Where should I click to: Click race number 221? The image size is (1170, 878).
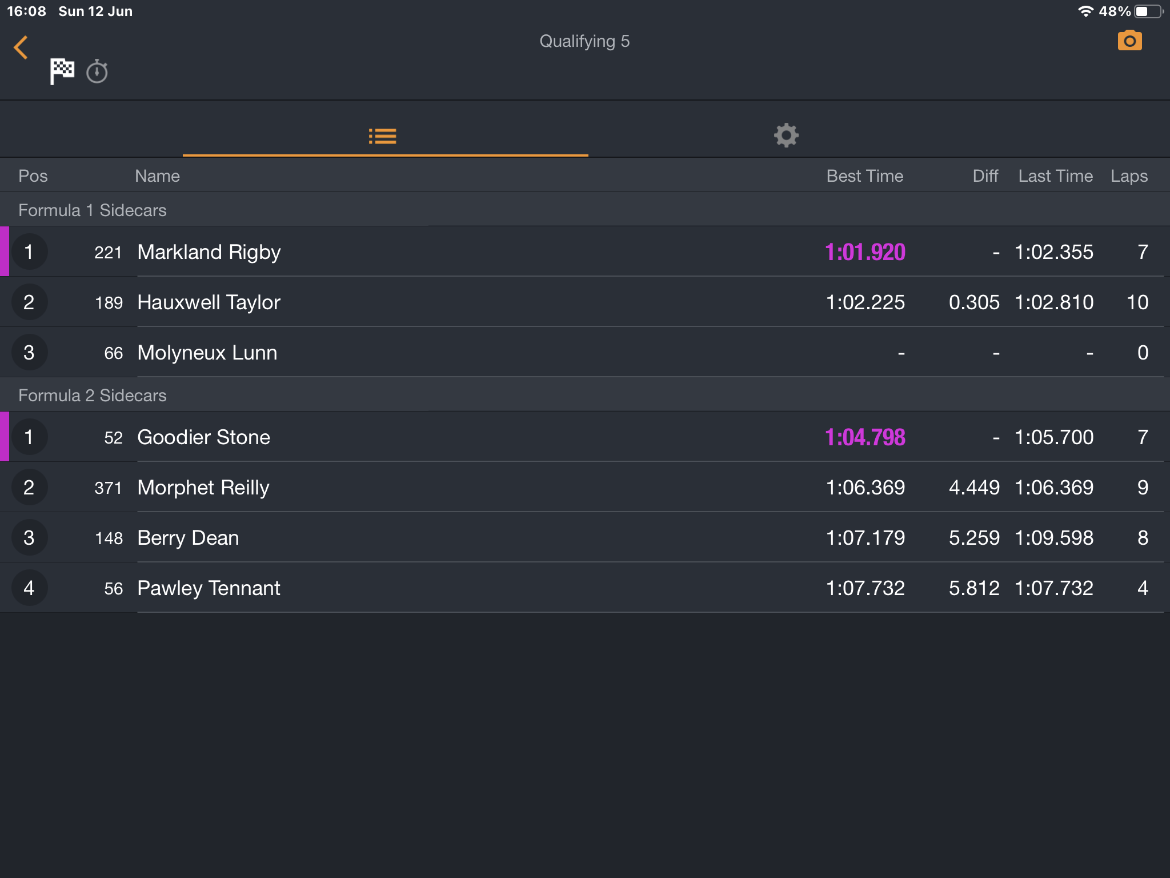point(108,253)
